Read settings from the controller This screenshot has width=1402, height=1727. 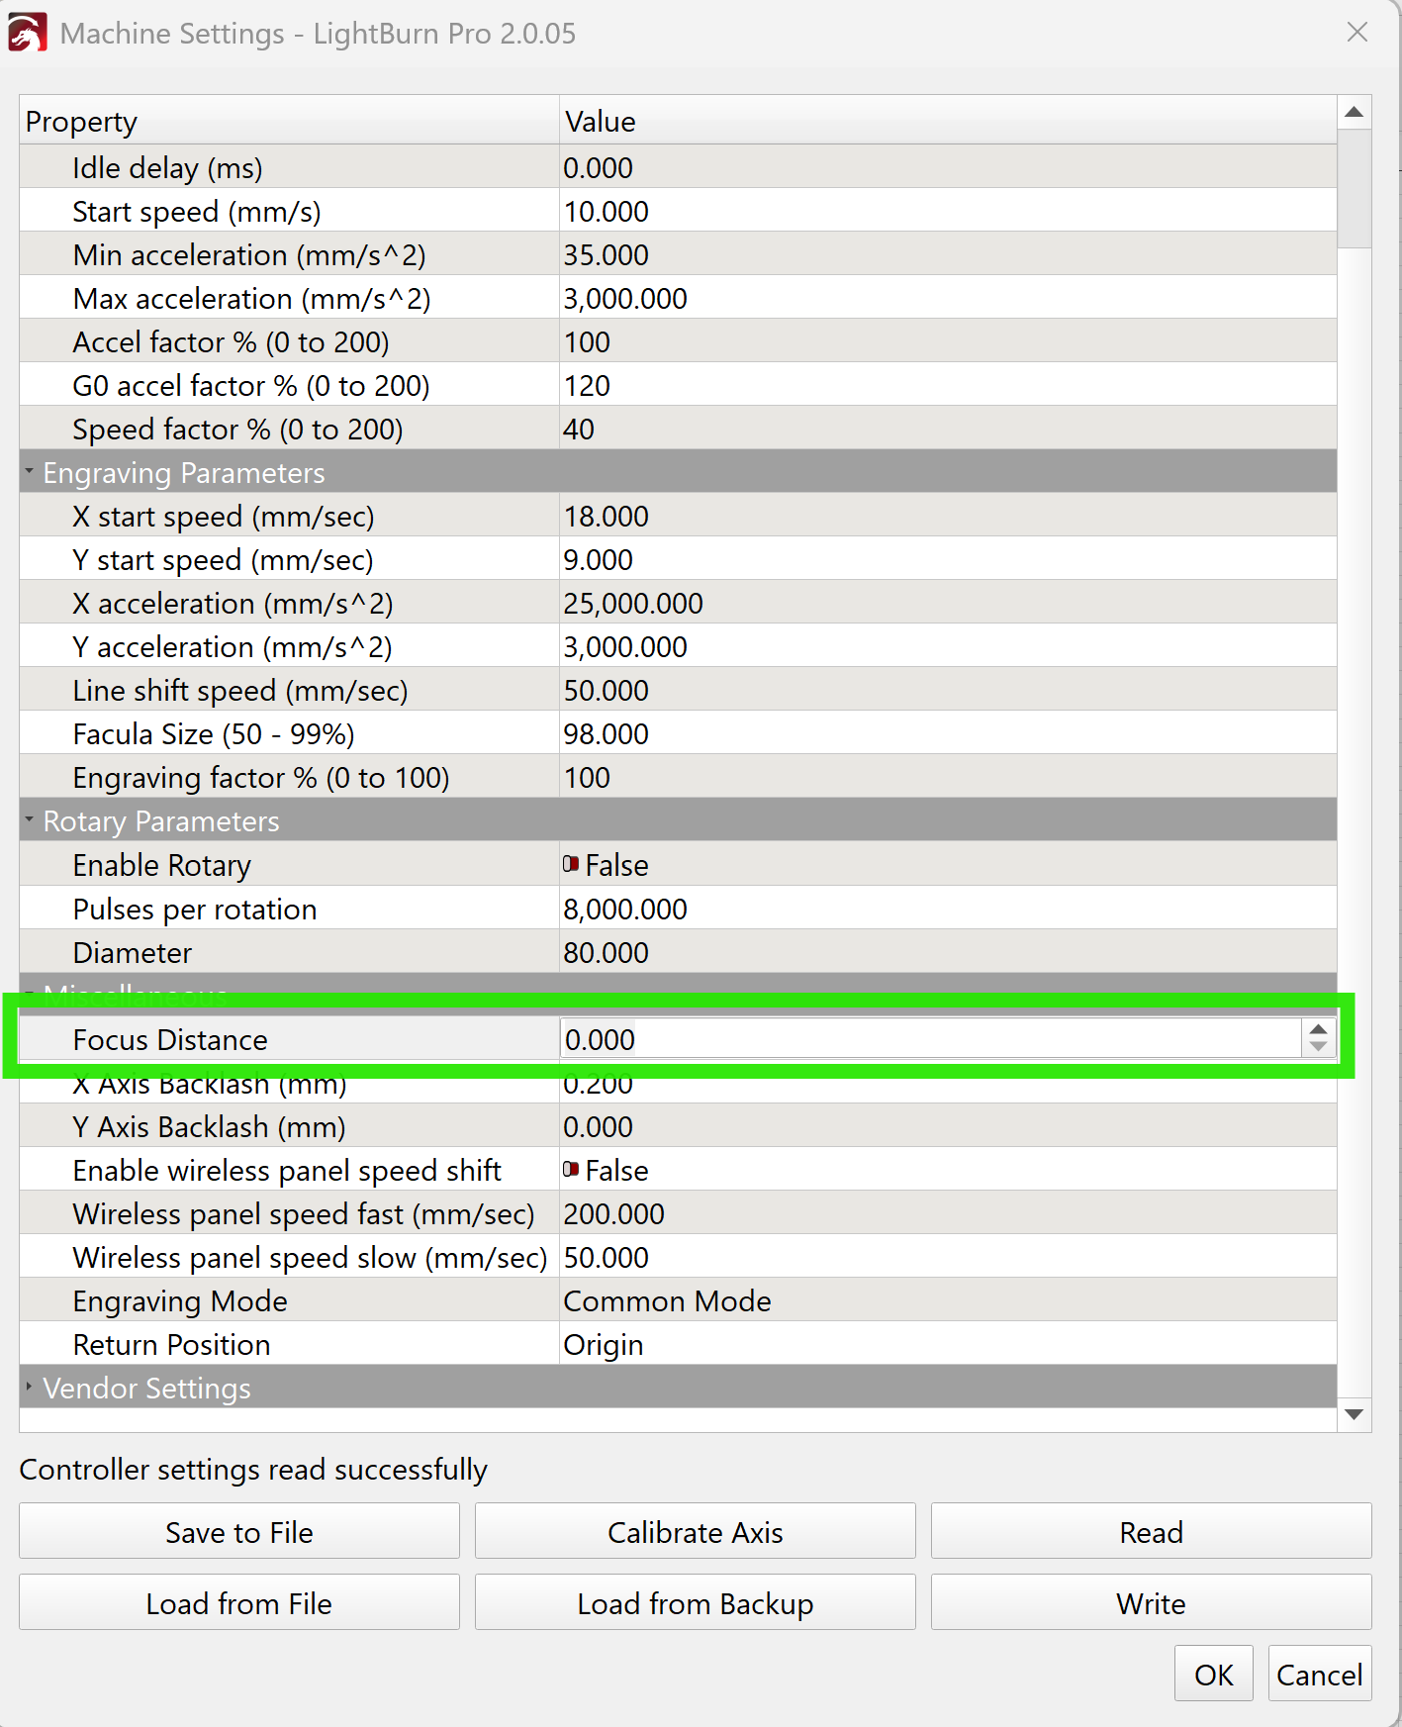tap(1150, 1532)
